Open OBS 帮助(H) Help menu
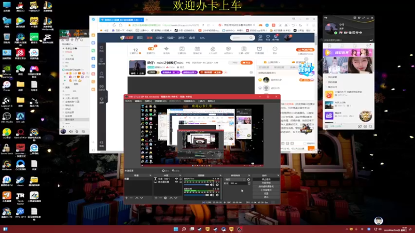Screen dimensions: 415x233 (212, 101)
